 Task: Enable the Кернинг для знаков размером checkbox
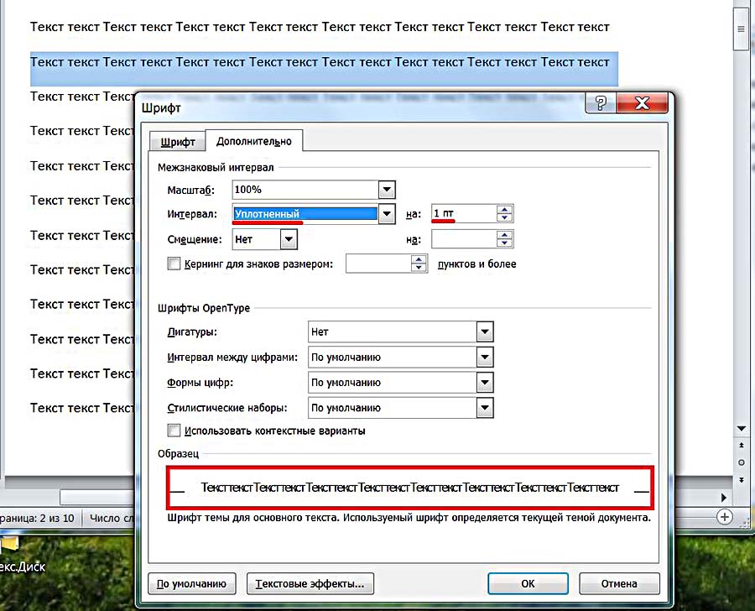[174, 264]
